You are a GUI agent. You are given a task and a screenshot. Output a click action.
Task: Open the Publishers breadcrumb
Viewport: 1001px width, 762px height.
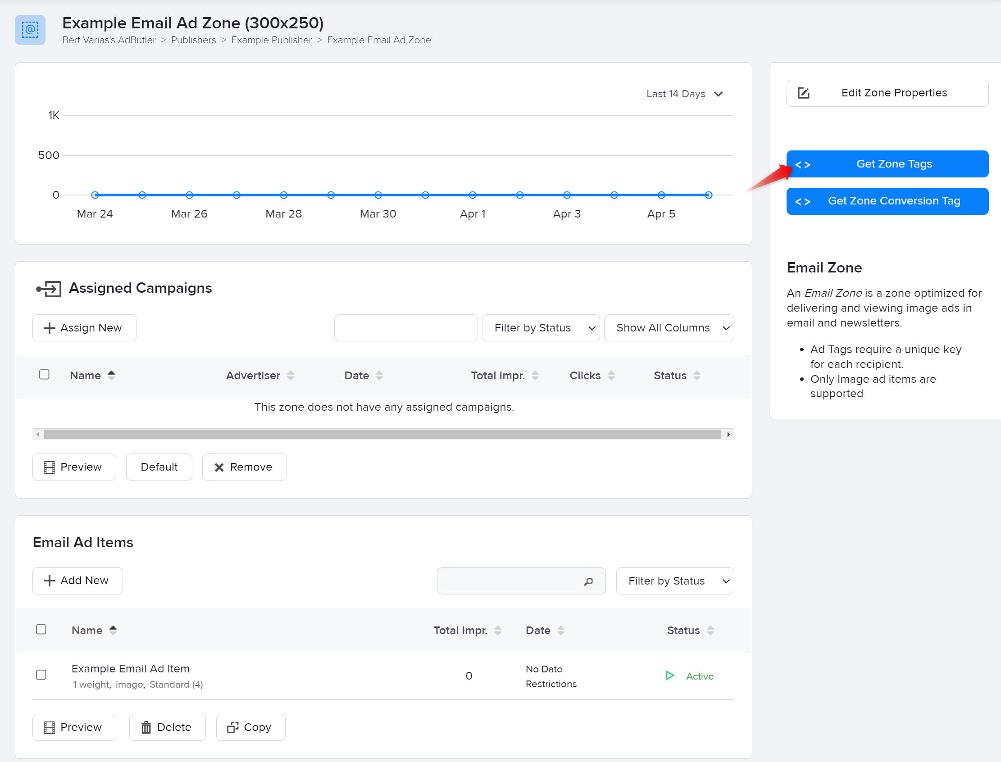(x=193, y=40)
